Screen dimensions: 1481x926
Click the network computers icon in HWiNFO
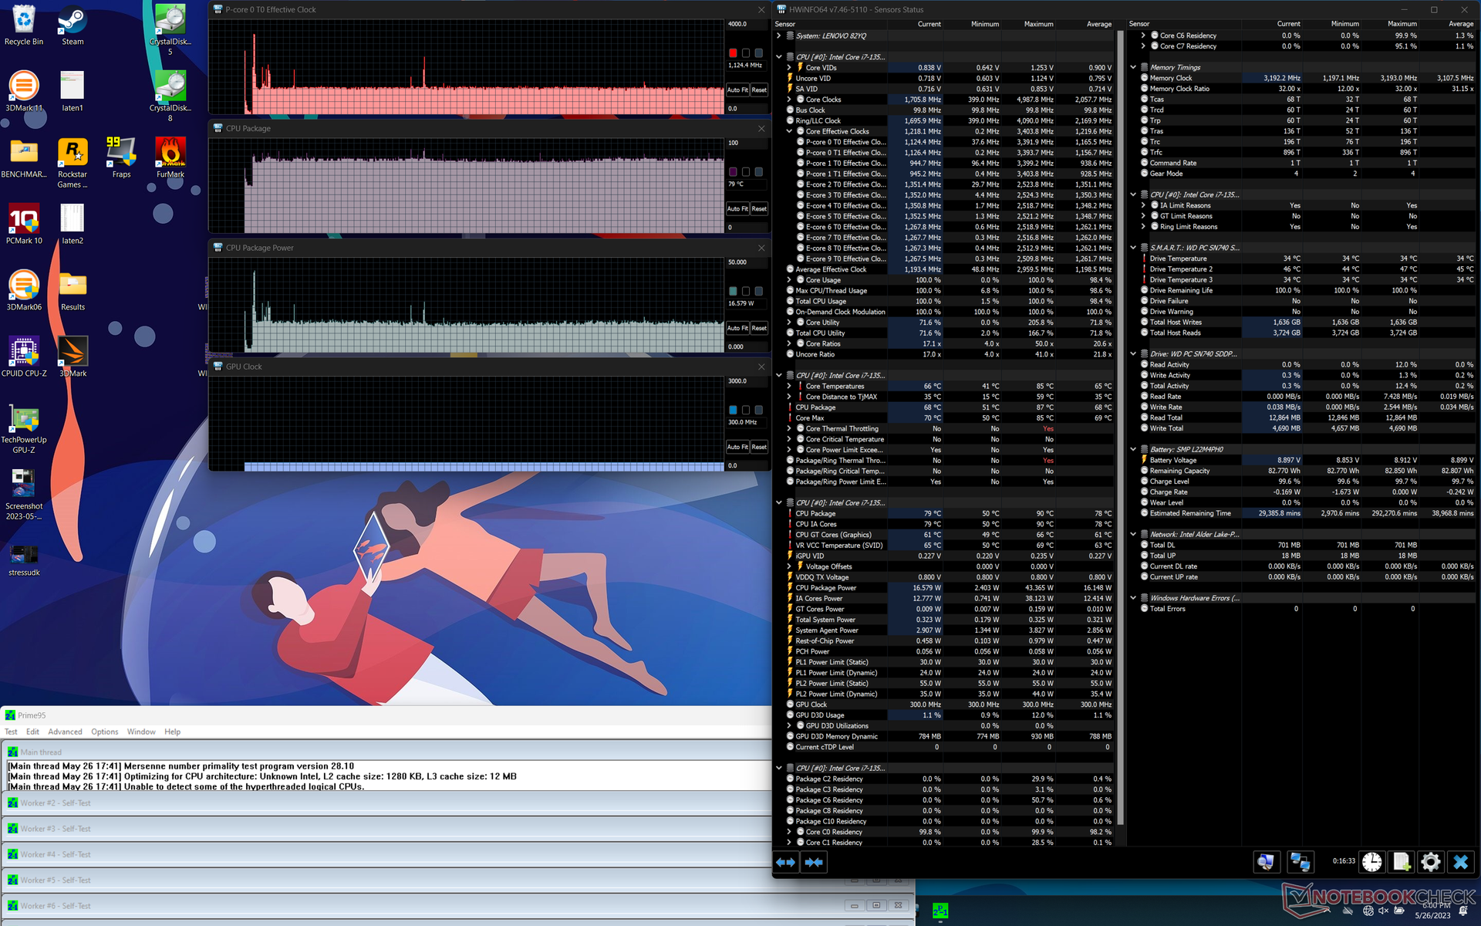pyautogui.click(x=1300, y=862)
